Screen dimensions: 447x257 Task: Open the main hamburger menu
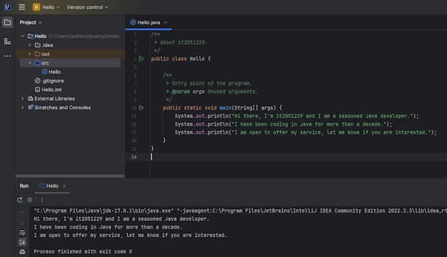22,7
